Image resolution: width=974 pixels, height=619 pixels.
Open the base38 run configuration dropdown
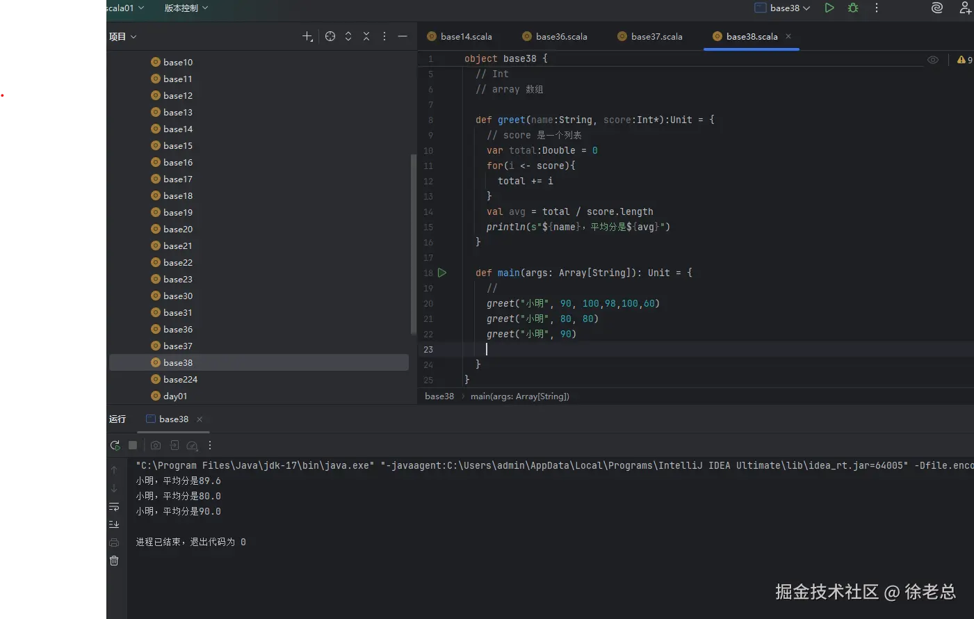(x=783, y=8)
